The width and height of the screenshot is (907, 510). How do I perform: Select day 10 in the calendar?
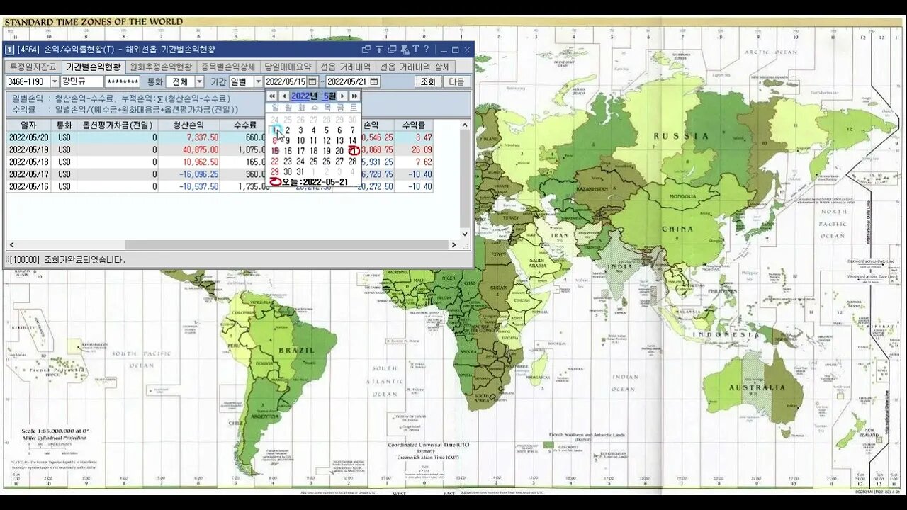coord(300,140)
